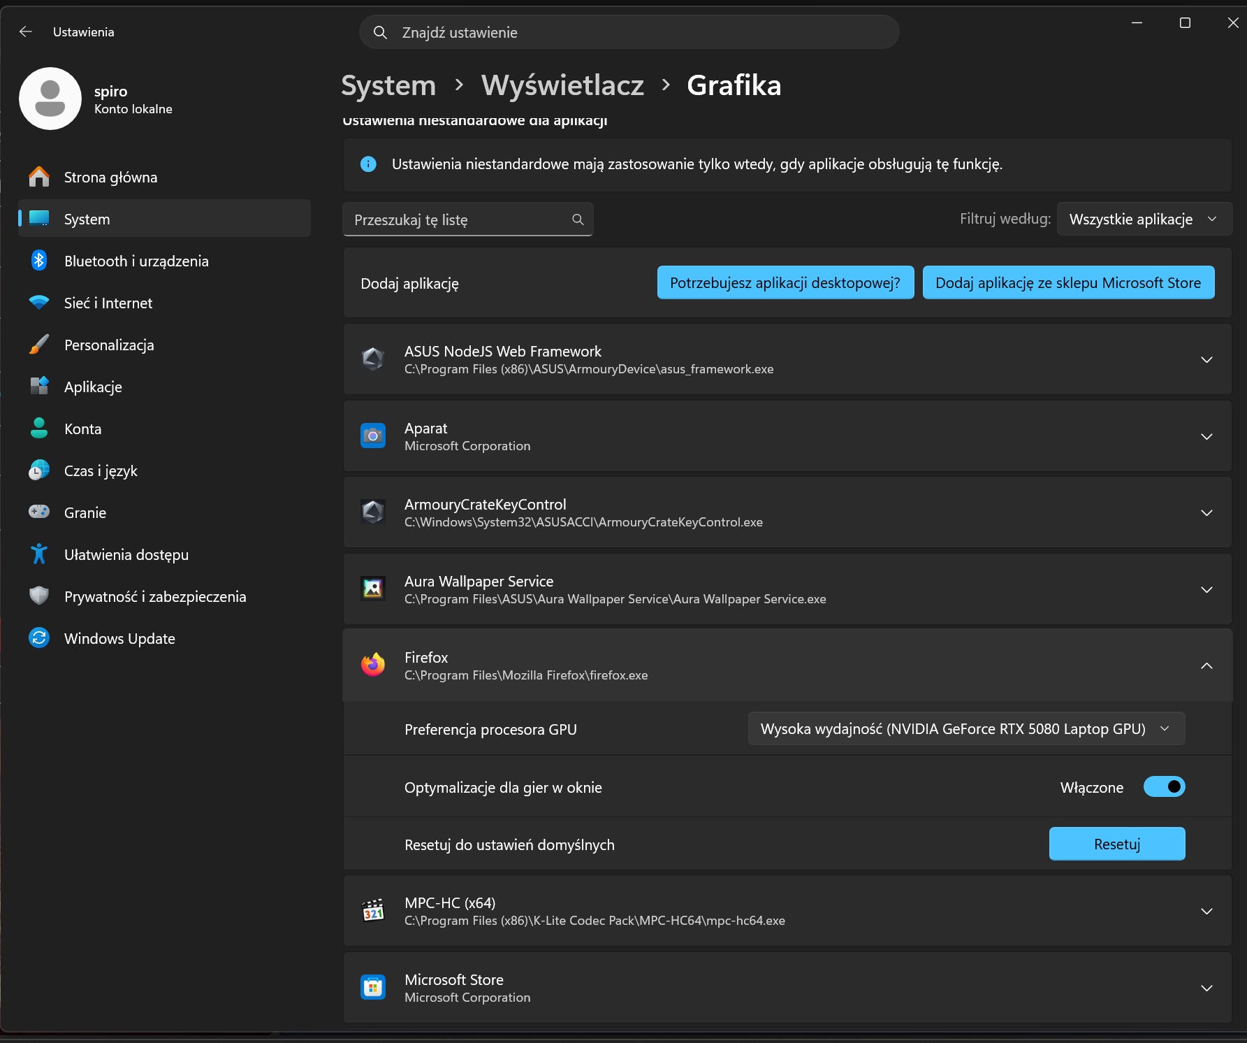Screen dimensions: 1247x1043
Task: Click the Aura Wallpaper Service icon
Action: pos(373,589)
